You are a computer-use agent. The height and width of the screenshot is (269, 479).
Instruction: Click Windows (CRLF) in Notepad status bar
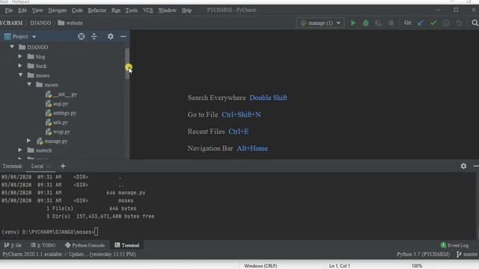coord(260,266)
